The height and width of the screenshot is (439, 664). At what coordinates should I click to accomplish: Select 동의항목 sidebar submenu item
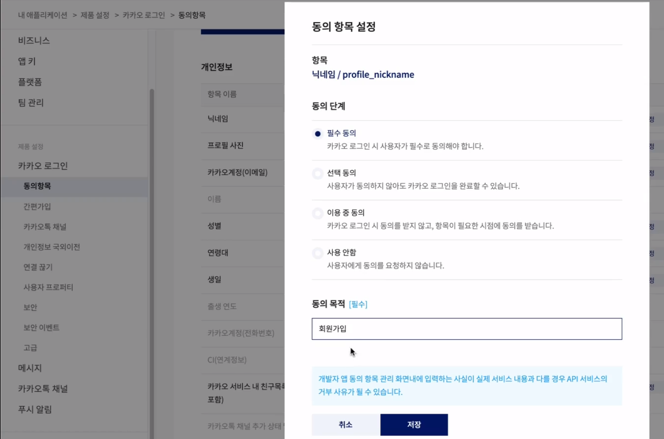tap(74, 186)
